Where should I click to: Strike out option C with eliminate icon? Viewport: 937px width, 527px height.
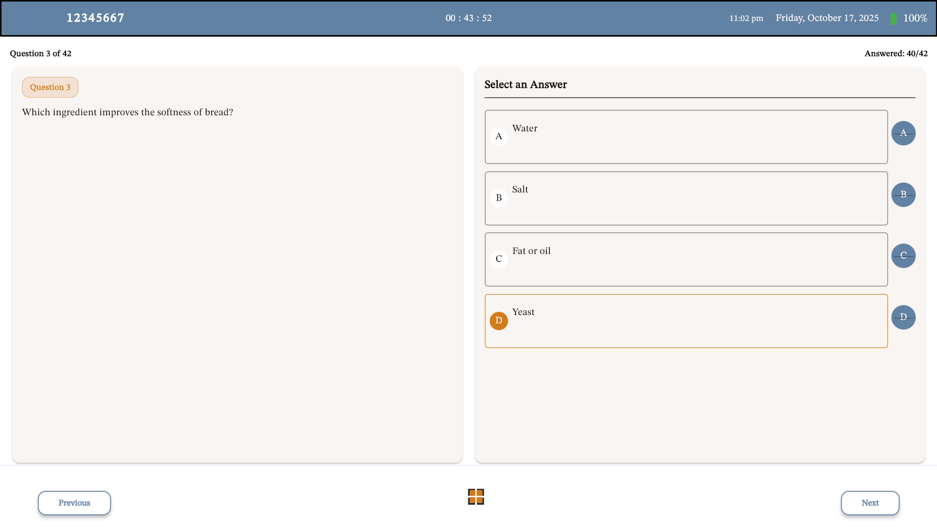point(903,256)
